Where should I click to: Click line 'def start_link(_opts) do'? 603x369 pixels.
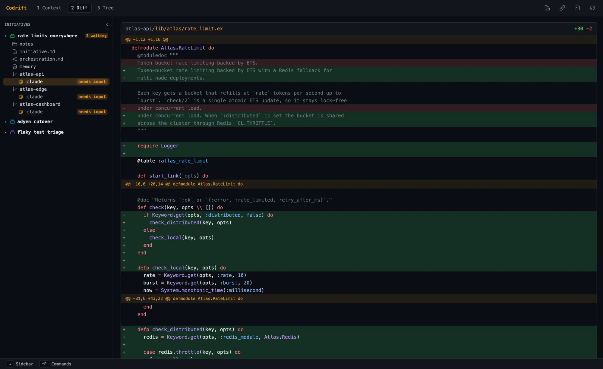point(359,176)
